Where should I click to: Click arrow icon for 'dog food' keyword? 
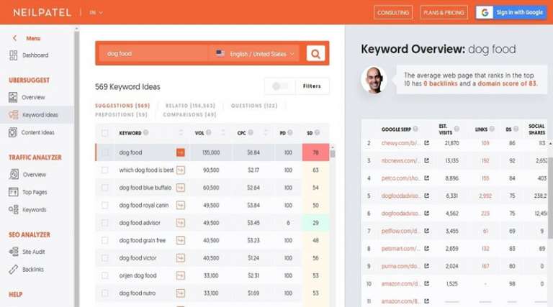click(x=181, y=152)
